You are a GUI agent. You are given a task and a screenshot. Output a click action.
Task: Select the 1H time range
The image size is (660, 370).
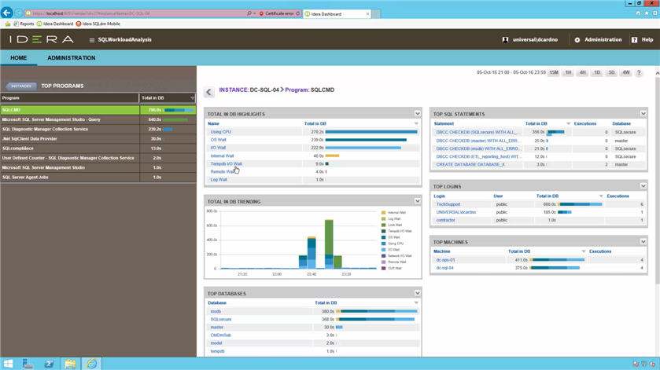(x=568, y=72)
